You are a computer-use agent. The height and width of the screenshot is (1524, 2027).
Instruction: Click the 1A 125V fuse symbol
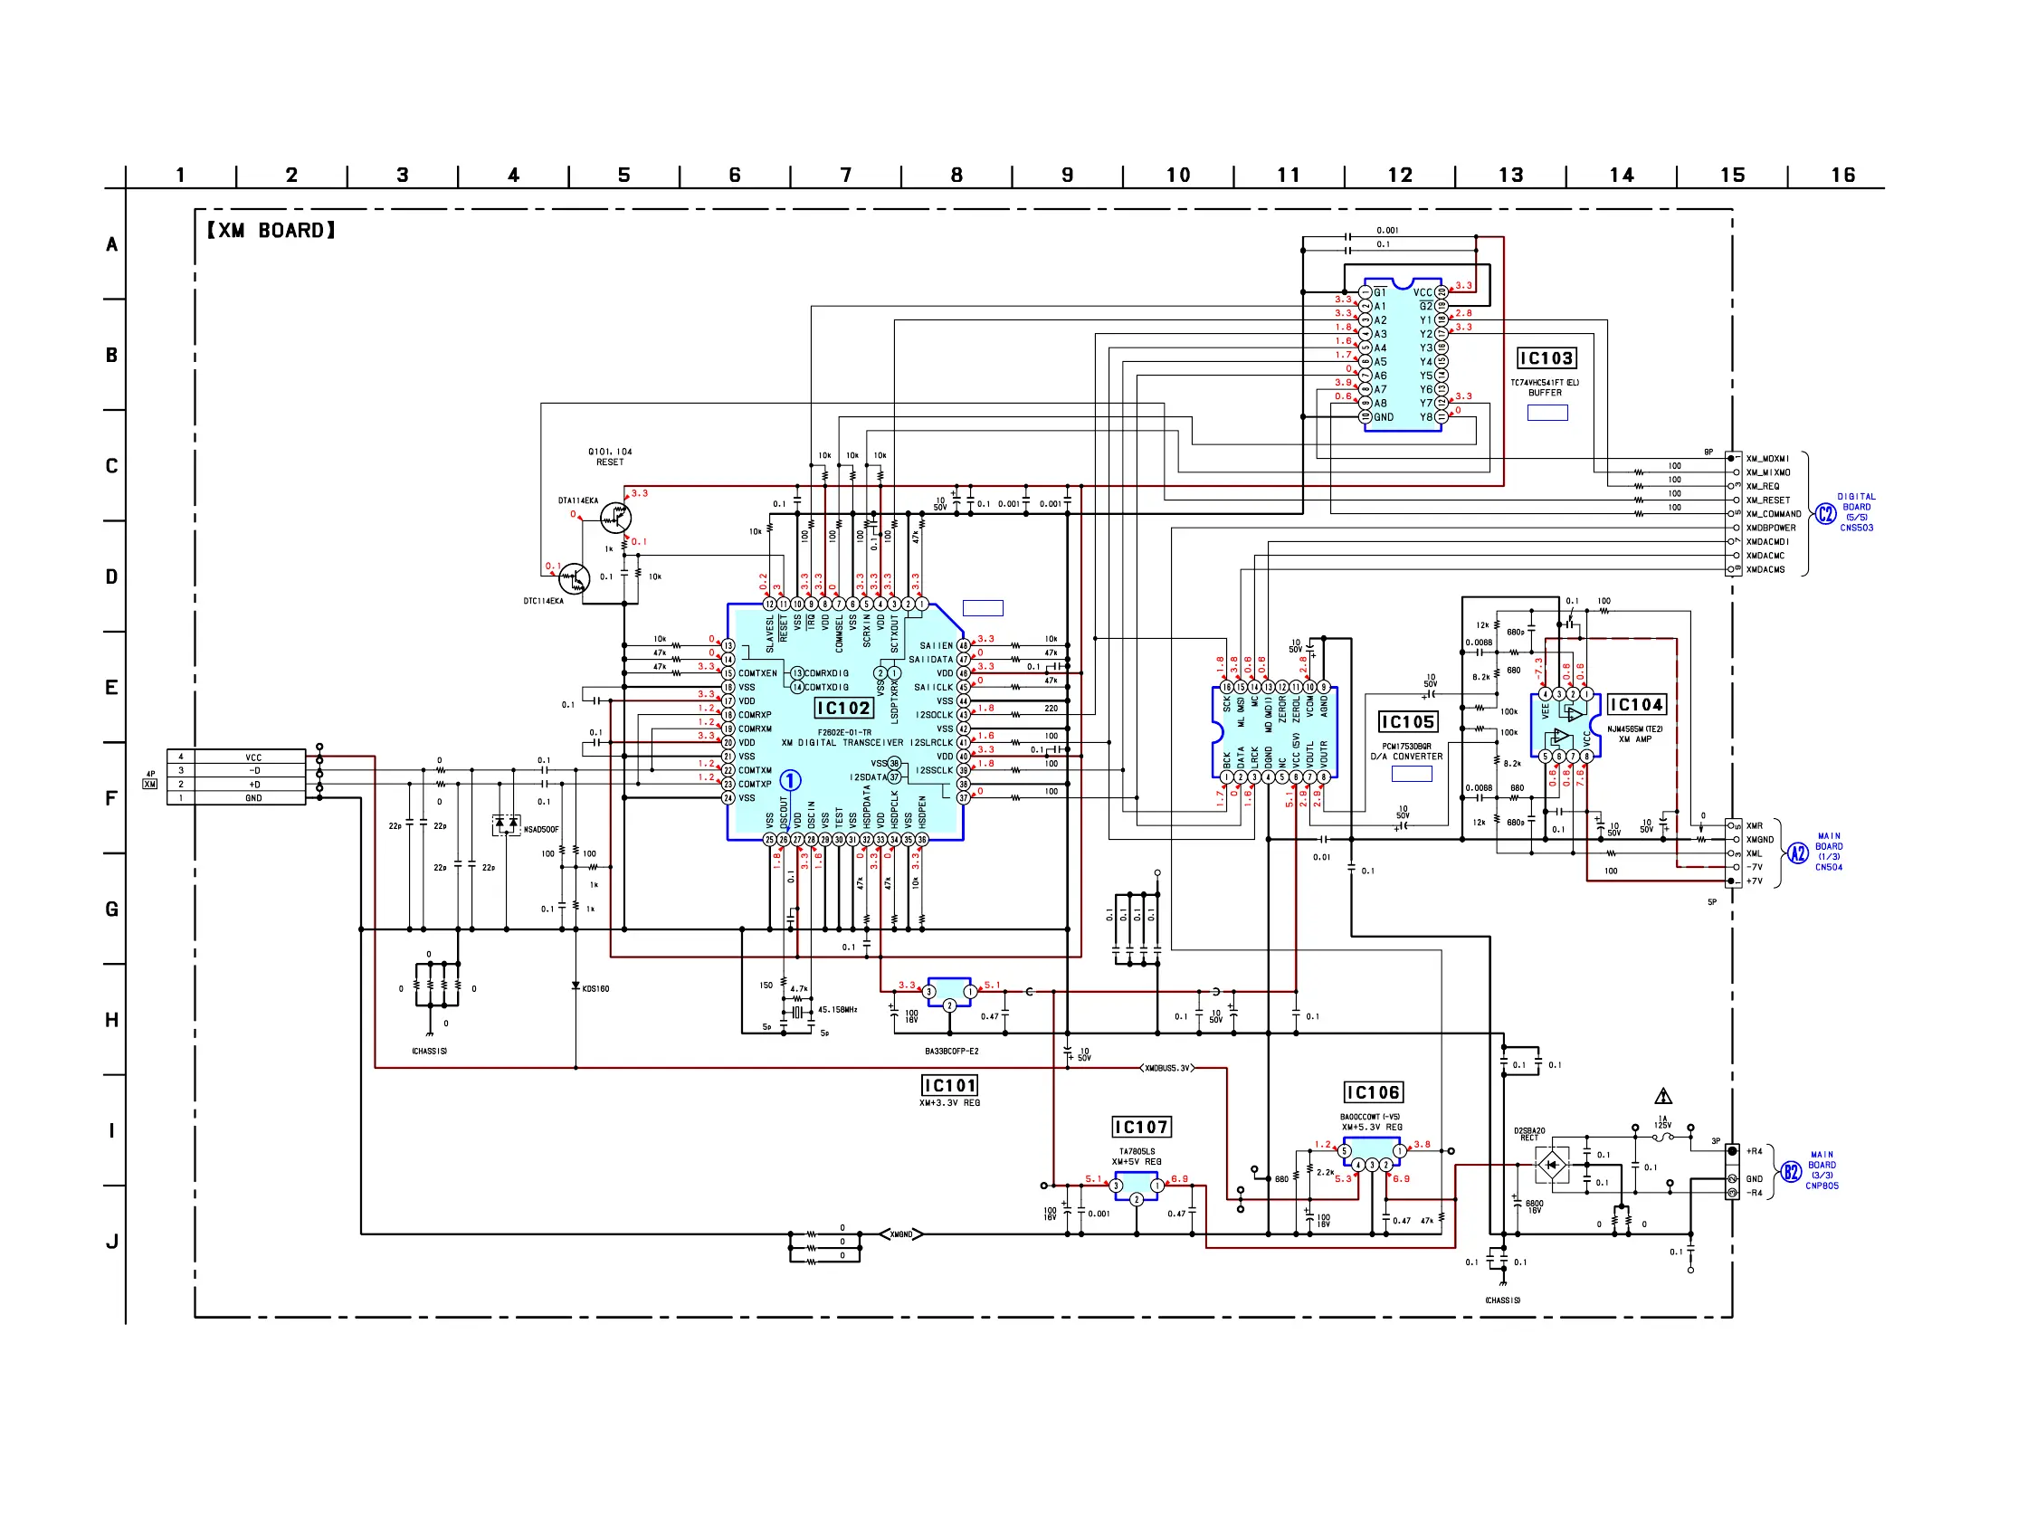pos(1662,1138)
